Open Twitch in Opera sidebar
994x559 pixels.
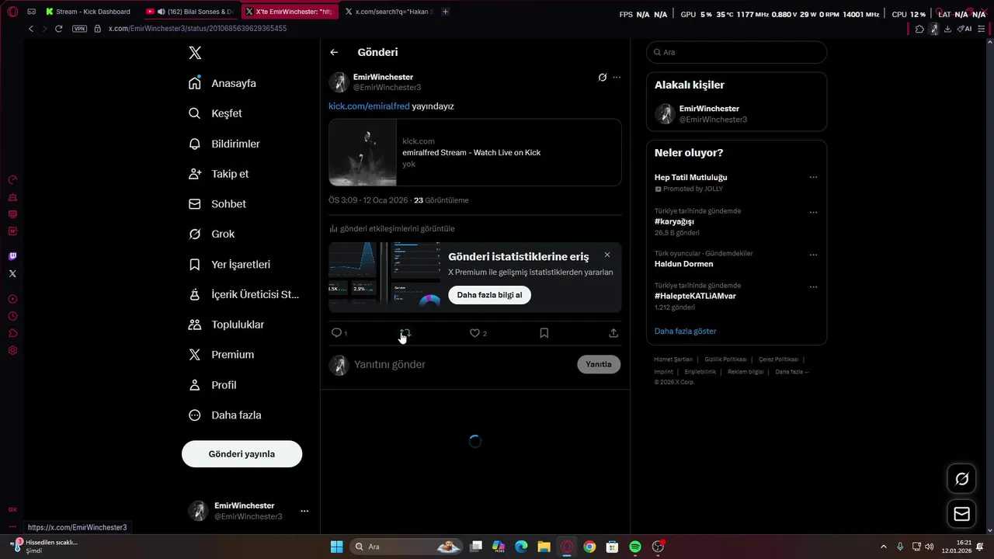coord(12,256)
